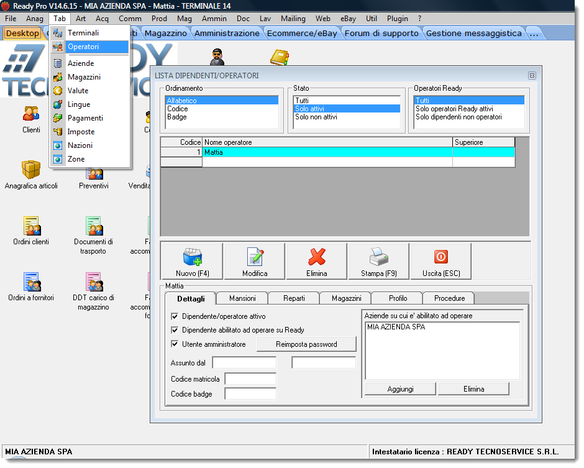Click Reimposta password button
584x468 pixels.
pyautogui.click(x=306, y=345)
